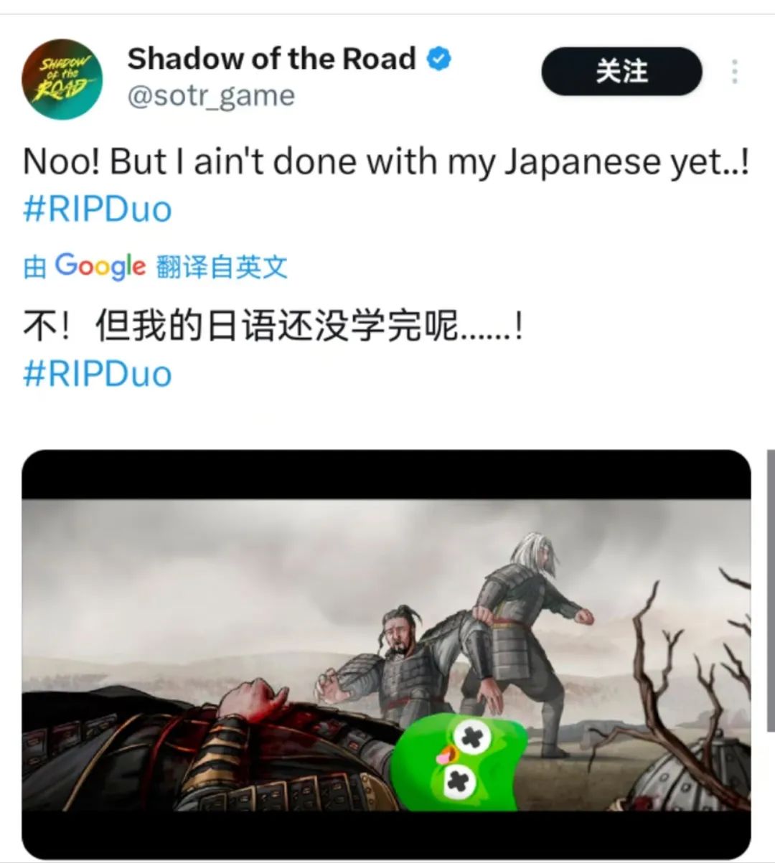775x863 pixels.
Task: Open the attached battlefield image
Action: [x=386, y=654]
